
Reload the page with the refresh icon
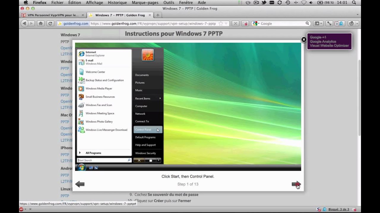tap(50, 23)
